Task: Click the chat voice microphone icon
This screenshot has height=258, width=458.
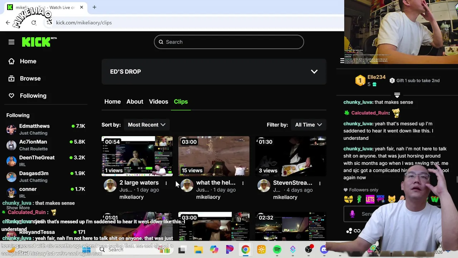Action: click(x=352, y=214)
